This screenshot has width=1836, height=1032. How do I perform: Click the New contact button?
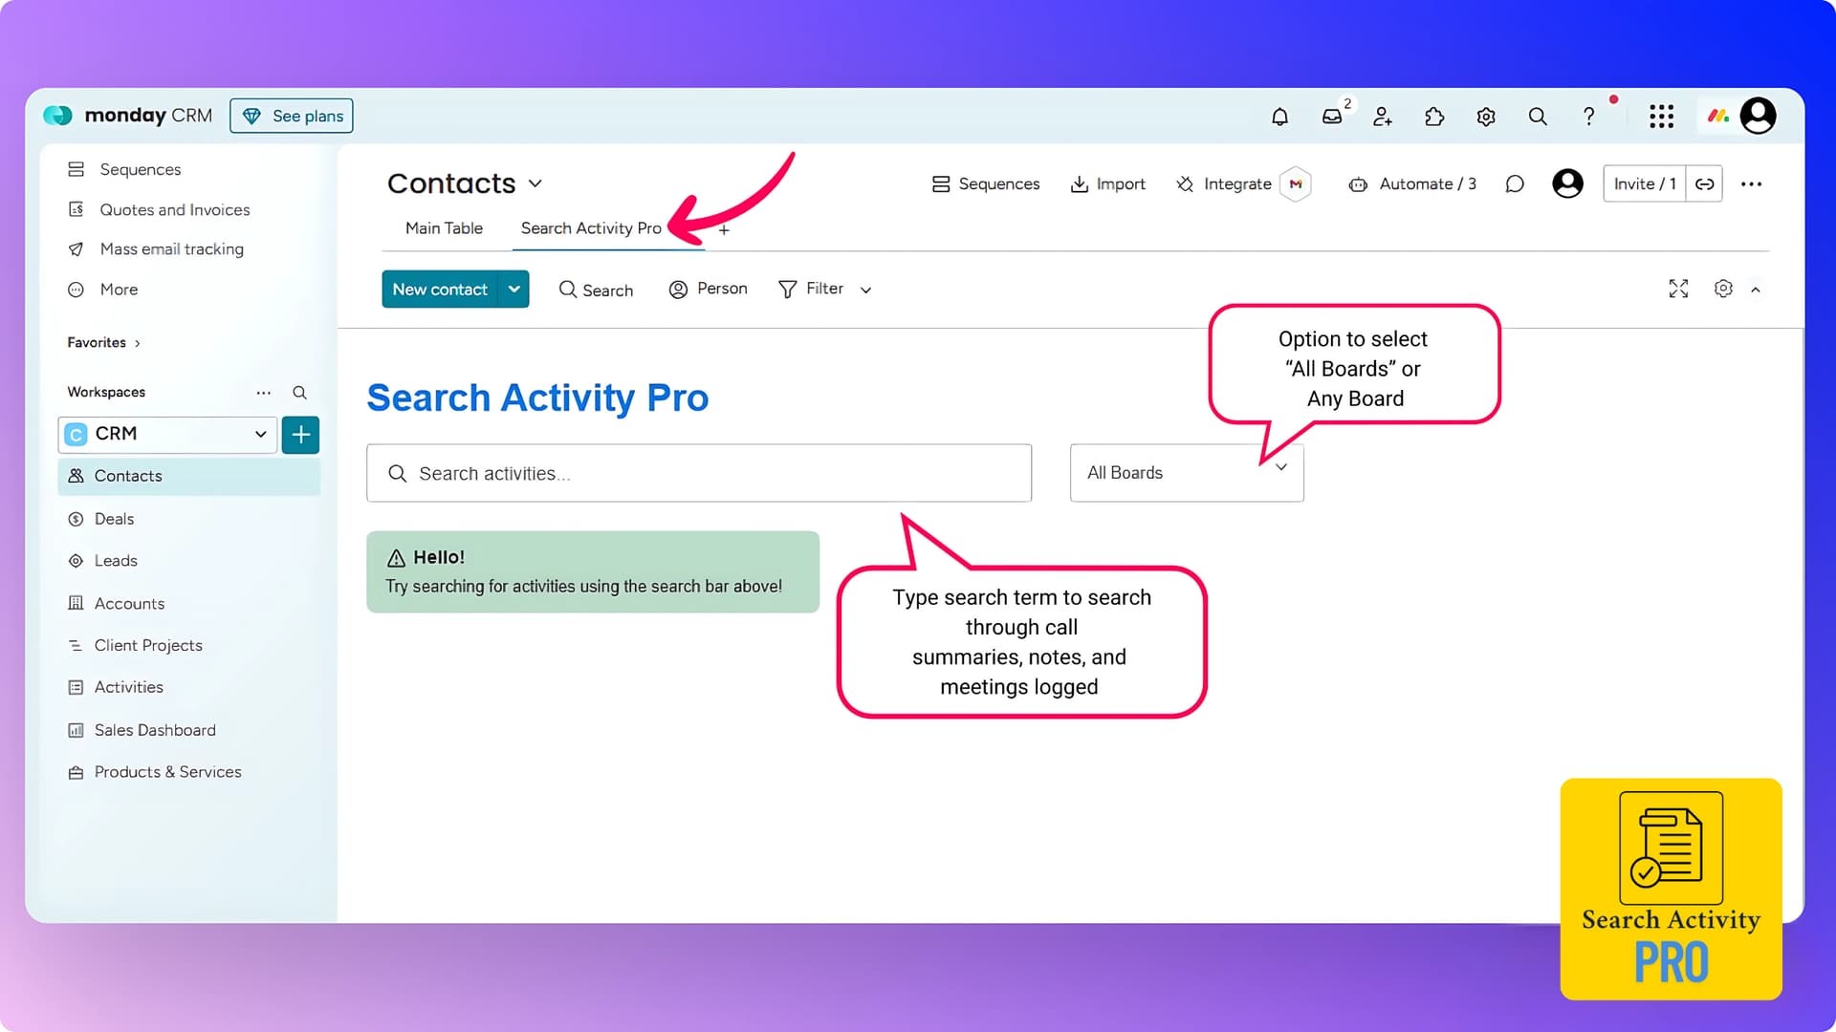440,290
